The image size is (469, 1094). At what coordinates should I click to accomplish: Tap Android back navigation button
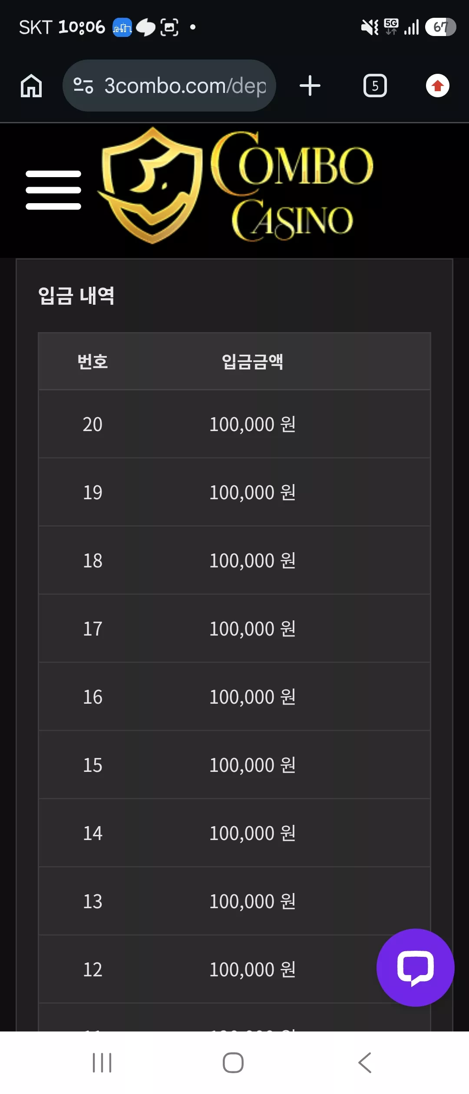coord(365,1063)
